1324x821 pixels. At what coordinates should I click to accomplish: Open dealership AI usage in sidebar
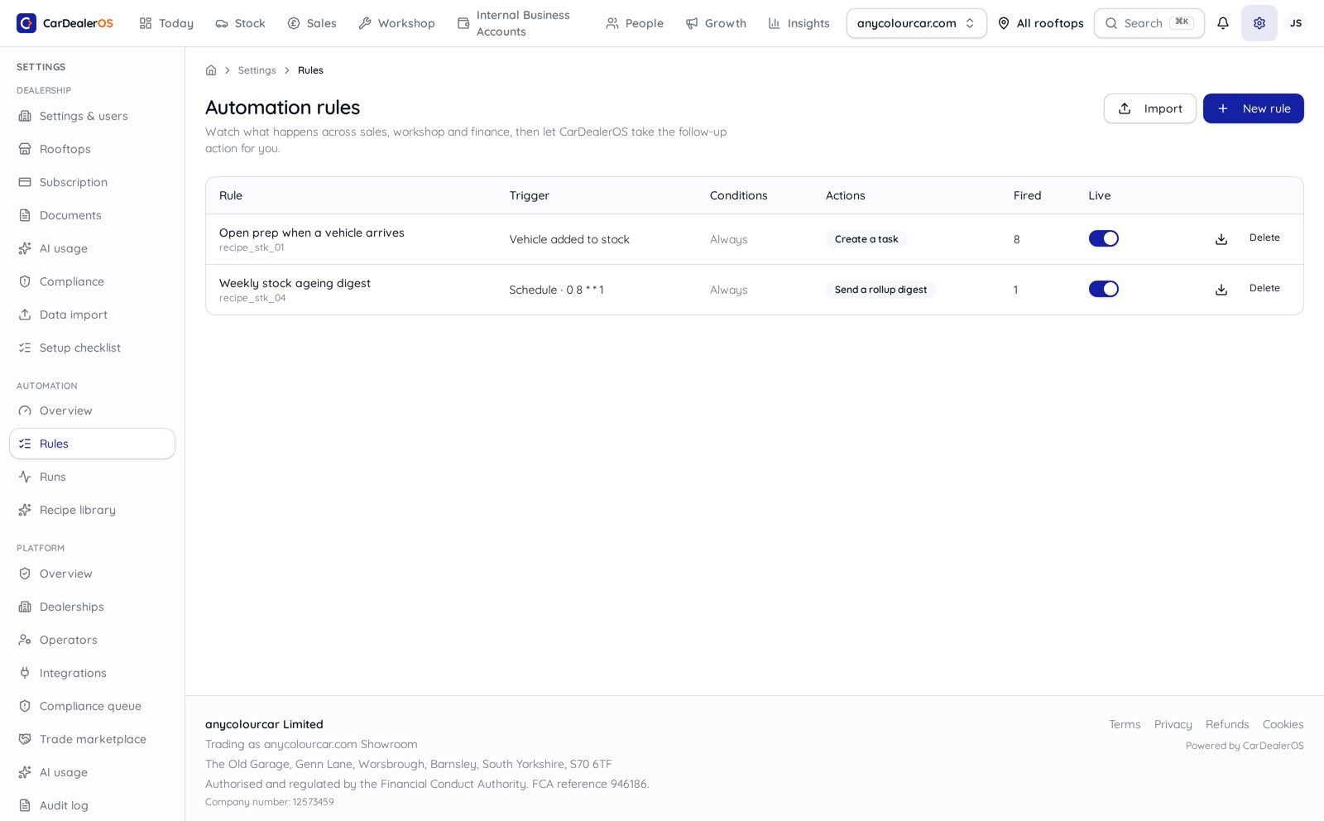click(92, 248)
